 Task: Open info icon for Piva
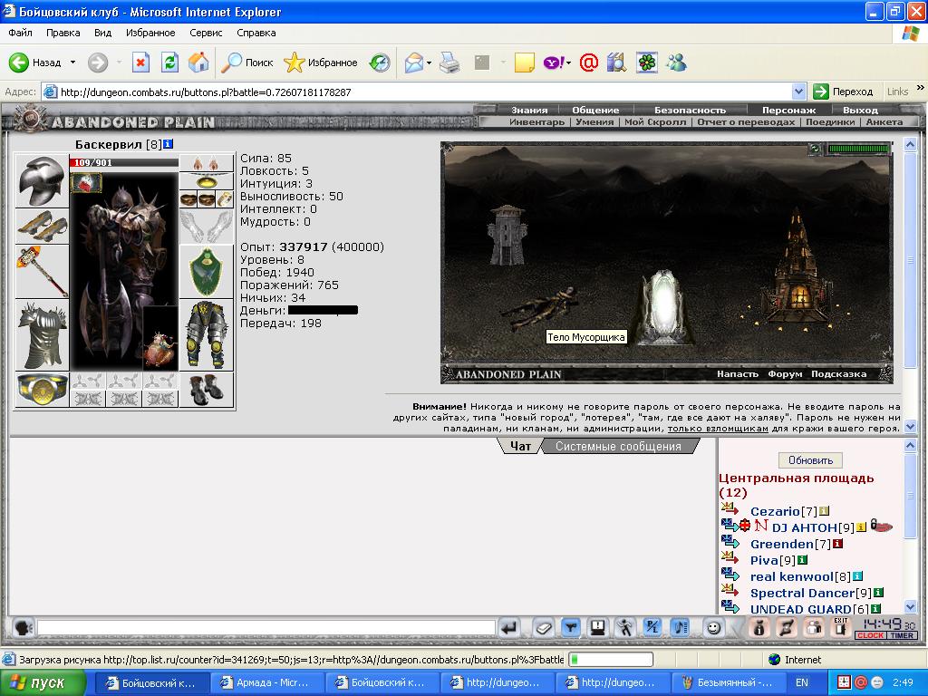pyautogui.click(x=802, y=559)
